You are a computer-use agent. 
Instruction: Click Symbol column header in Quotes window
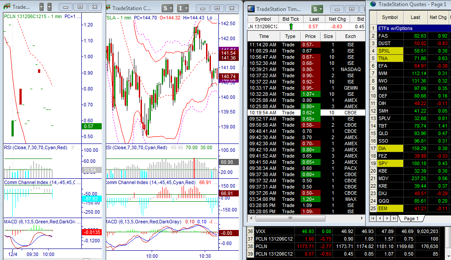pyautogui.click(x=390, y=17)
